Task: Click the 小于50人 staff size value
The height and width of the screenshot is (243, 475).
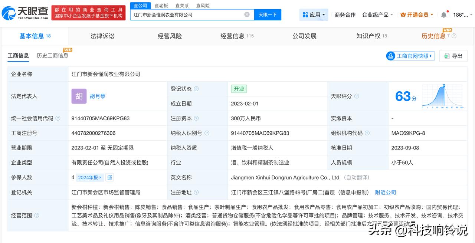Action: point(402,162)
